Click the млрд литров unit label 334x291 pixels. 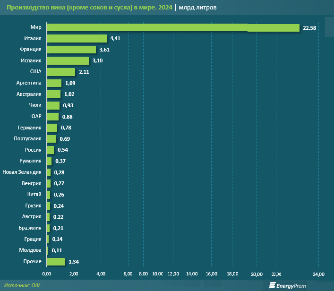(x=197, y=7)
